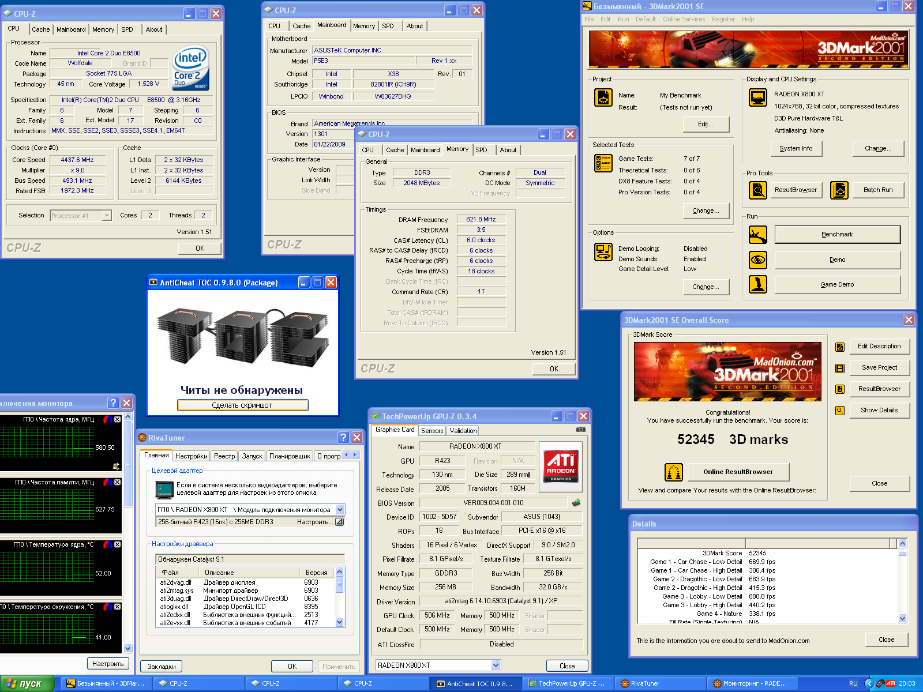This screenshot has width=923, height=692.
Task: Click the Online ResultBrowser button
Action: (x=738, y=472)
